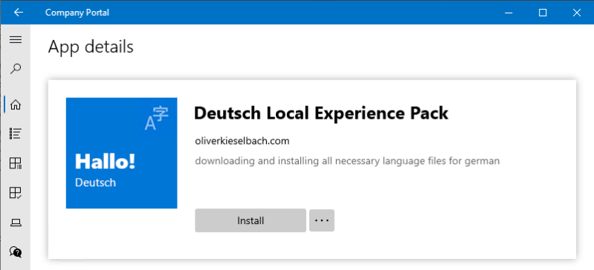This screenshot has width=594, height=270.
Task: Open Help & support chat icon
Action: [x=15, y=251]
